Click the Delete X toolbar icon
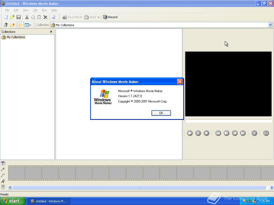Screen dimensions: 274x205 [45, 17]
